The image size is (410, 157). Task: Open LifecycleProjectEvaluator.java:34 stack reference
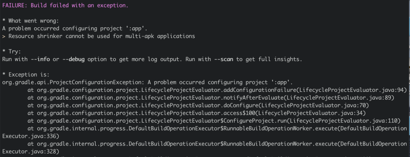312,113
